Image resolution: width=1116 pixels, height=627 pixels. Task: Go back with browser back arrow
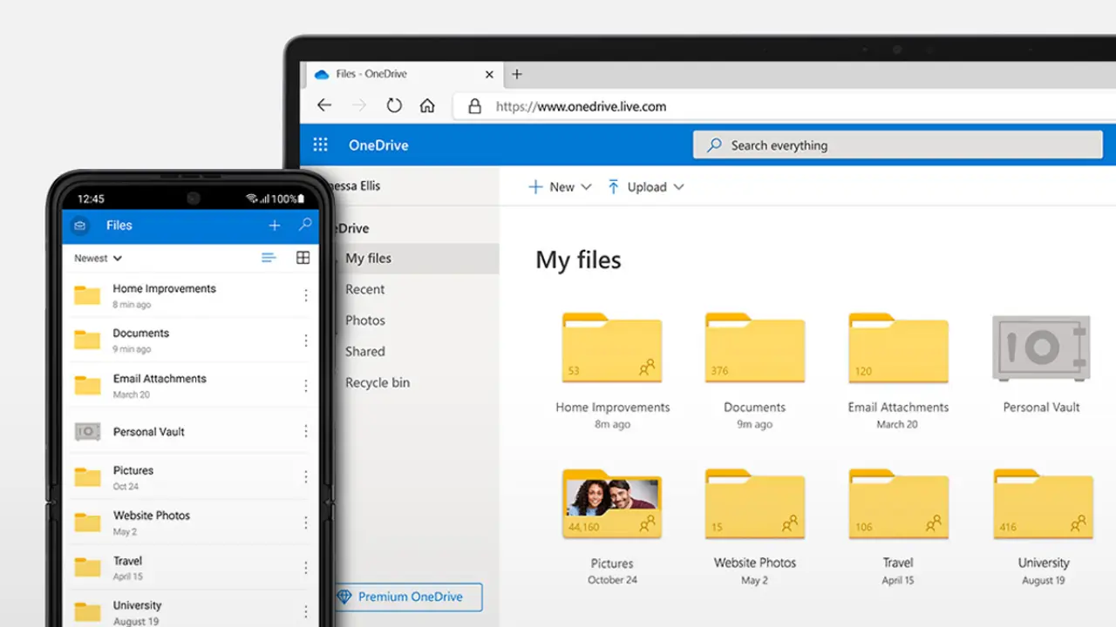(x=324, y=105)
